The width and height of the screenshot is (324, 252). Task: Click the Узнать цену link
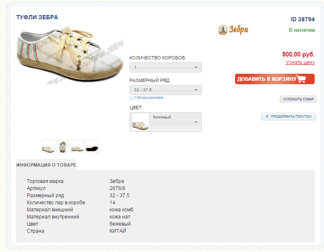[x=300, y=62]
